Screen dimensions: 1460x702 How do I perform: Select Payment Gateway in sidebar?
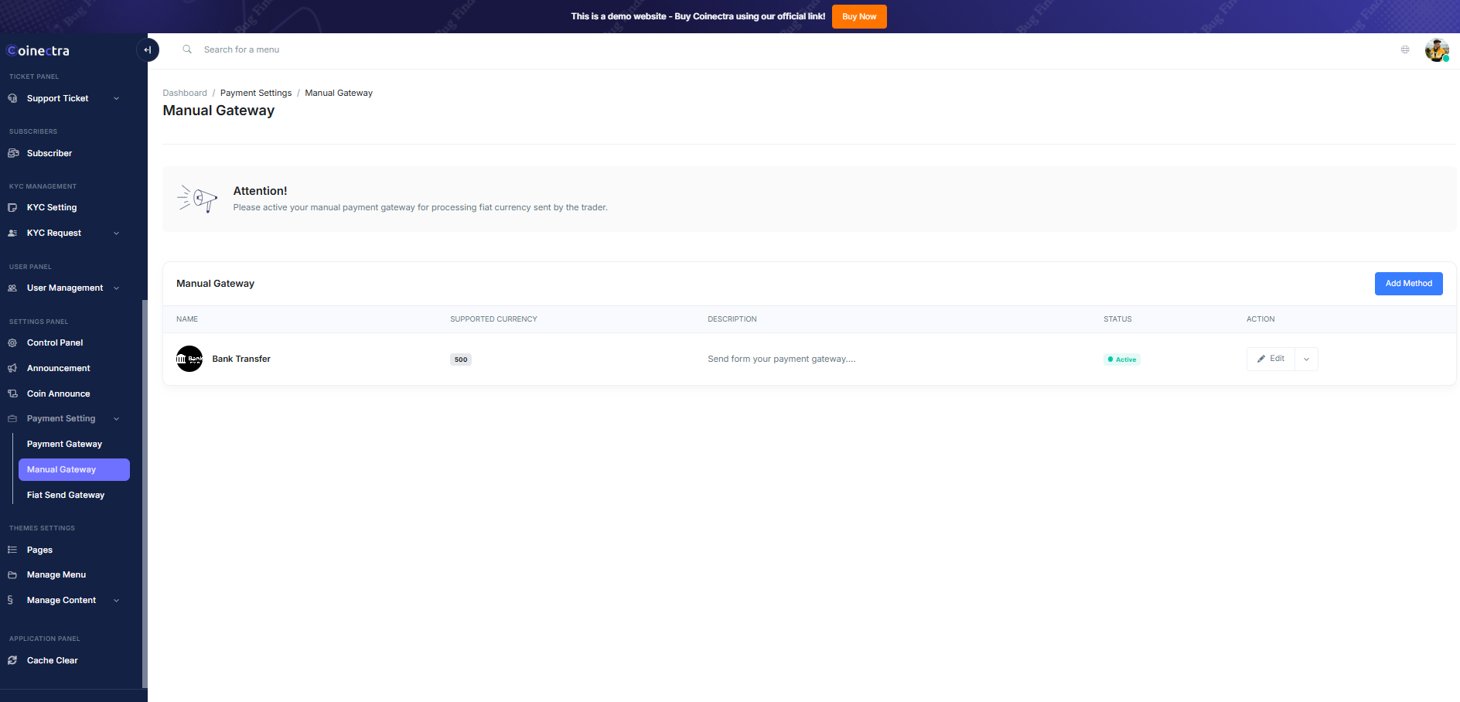click(x=64, y=444)
